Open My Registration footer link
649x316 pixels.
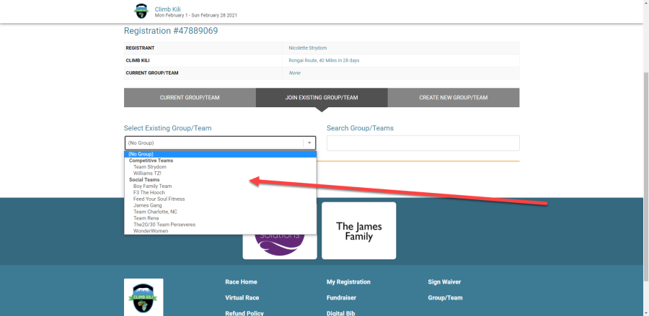[348, 281]
